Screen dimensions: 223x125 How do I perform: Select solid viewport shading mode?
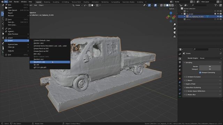(x=167, y=5)
